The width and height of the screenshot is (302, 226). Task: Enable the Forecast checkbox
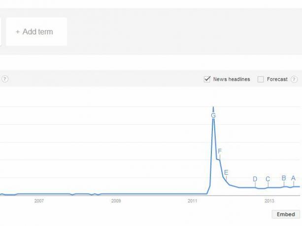click(x=261, y=79)
